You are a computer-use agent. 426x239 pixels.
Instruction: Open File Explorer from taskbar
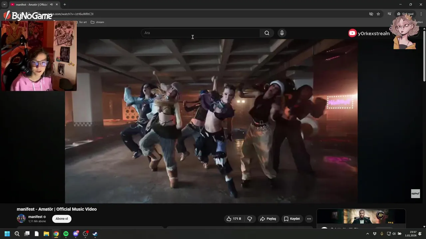(x=46, y=234)
